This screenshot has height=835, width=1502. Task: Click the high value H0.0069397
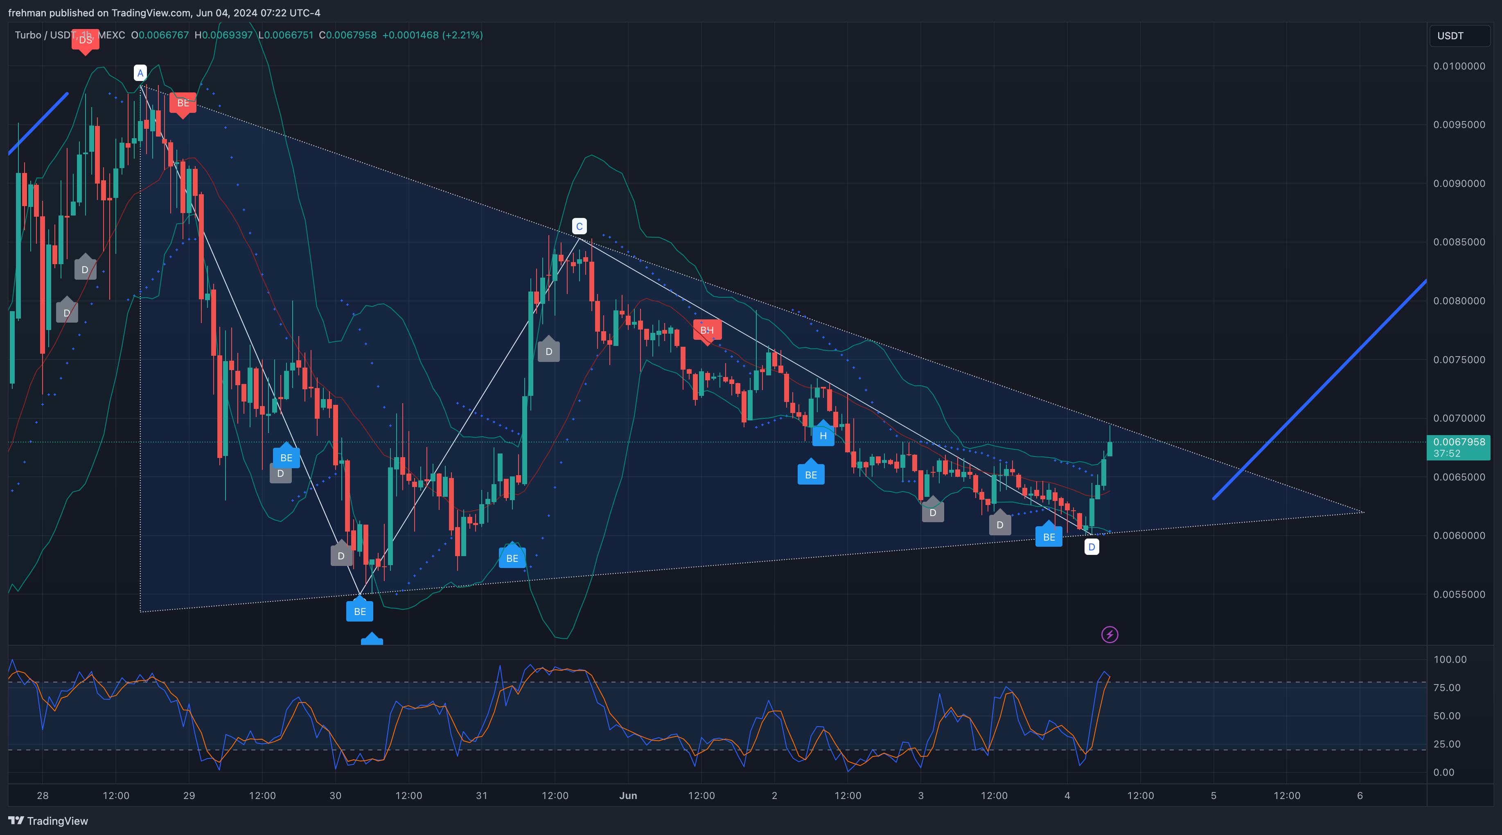pos(223,35)
